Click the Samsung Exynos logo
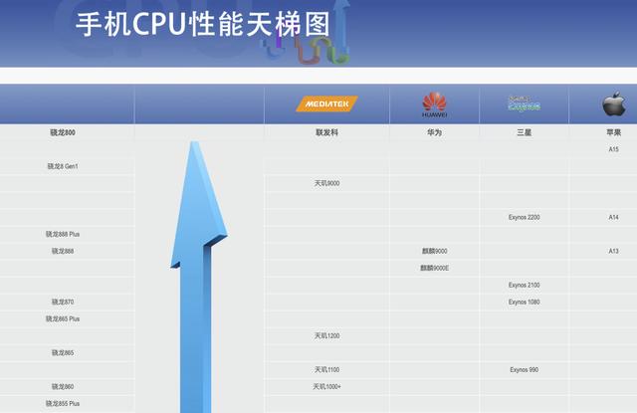This screenshot has width=637, height=413. click(x=524, y=103)
